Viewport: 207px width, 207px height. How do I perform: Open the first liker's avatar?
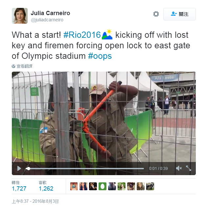(x=74, y=186)
